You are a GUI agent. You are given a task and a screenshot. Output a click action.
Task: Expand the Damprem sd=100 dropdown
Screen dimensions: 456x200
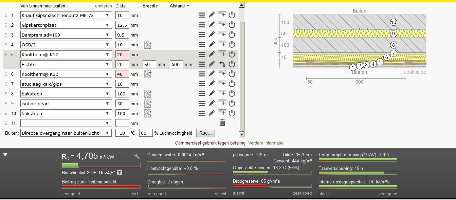66,35
